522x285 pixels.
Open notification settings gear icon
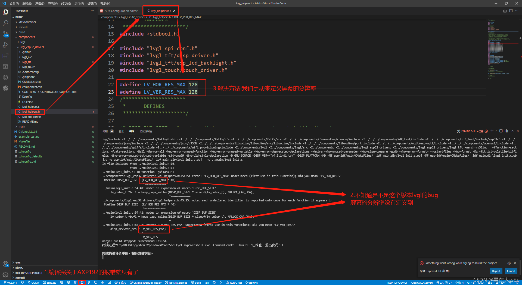509,263
